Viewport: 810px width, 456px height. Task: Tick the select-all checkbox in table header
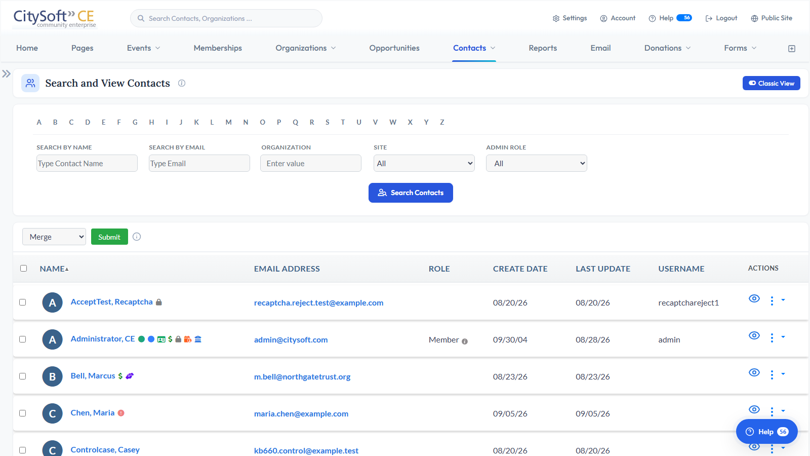coord(23,268)
